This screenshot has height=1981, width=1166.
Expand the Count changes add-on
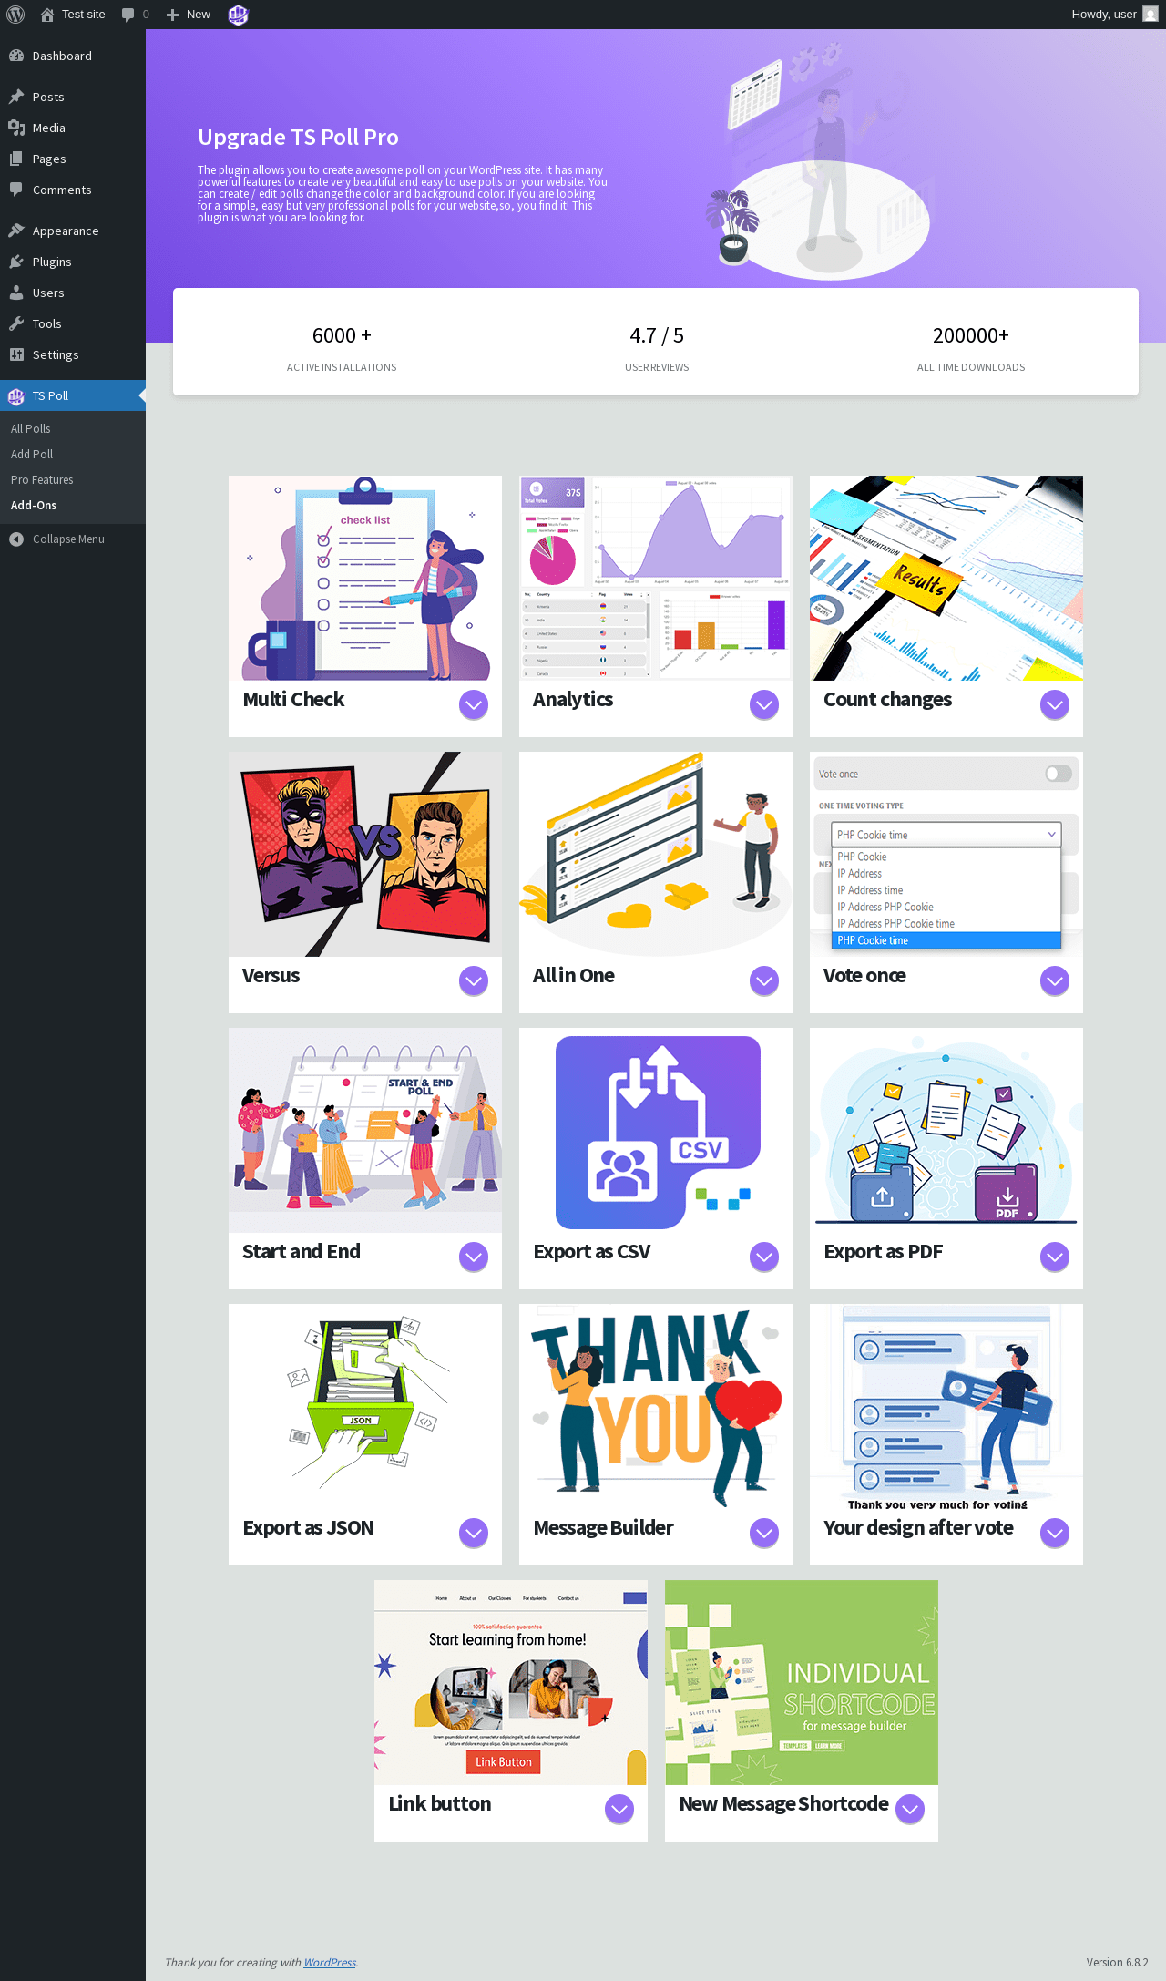1055,704
